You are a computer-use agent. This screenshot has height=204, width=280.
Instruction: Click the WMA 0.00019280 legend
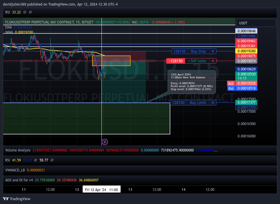[x=19, y=32]
